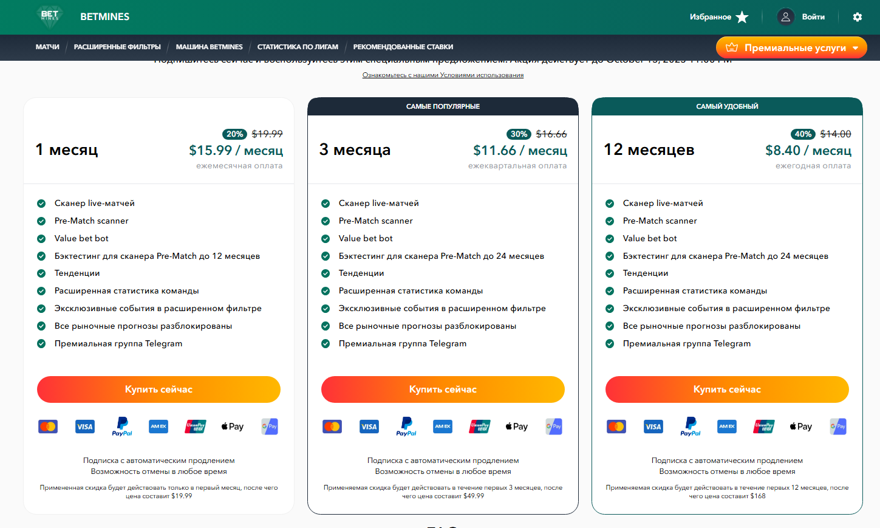The image size is (880, 528).
Task: Click PayPal icon in the 1 месяц plan
Action: tap(122, 427)
